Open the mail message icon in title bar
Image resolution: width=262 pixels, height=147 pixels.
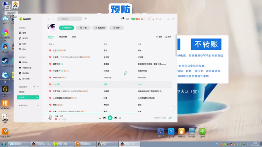coord(142,19)
